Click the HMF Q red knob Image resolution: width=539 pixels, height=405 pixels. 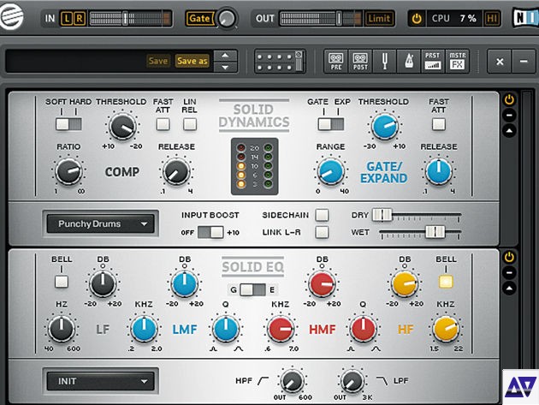coord(363,329)
